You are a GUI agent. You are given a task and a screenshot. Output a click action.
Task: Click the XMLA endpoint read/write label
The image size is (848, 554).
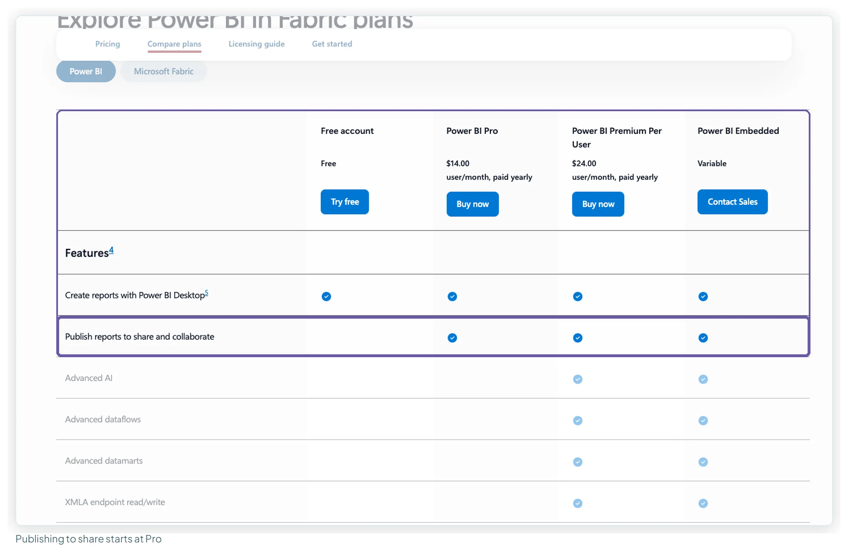coord(115,502)
